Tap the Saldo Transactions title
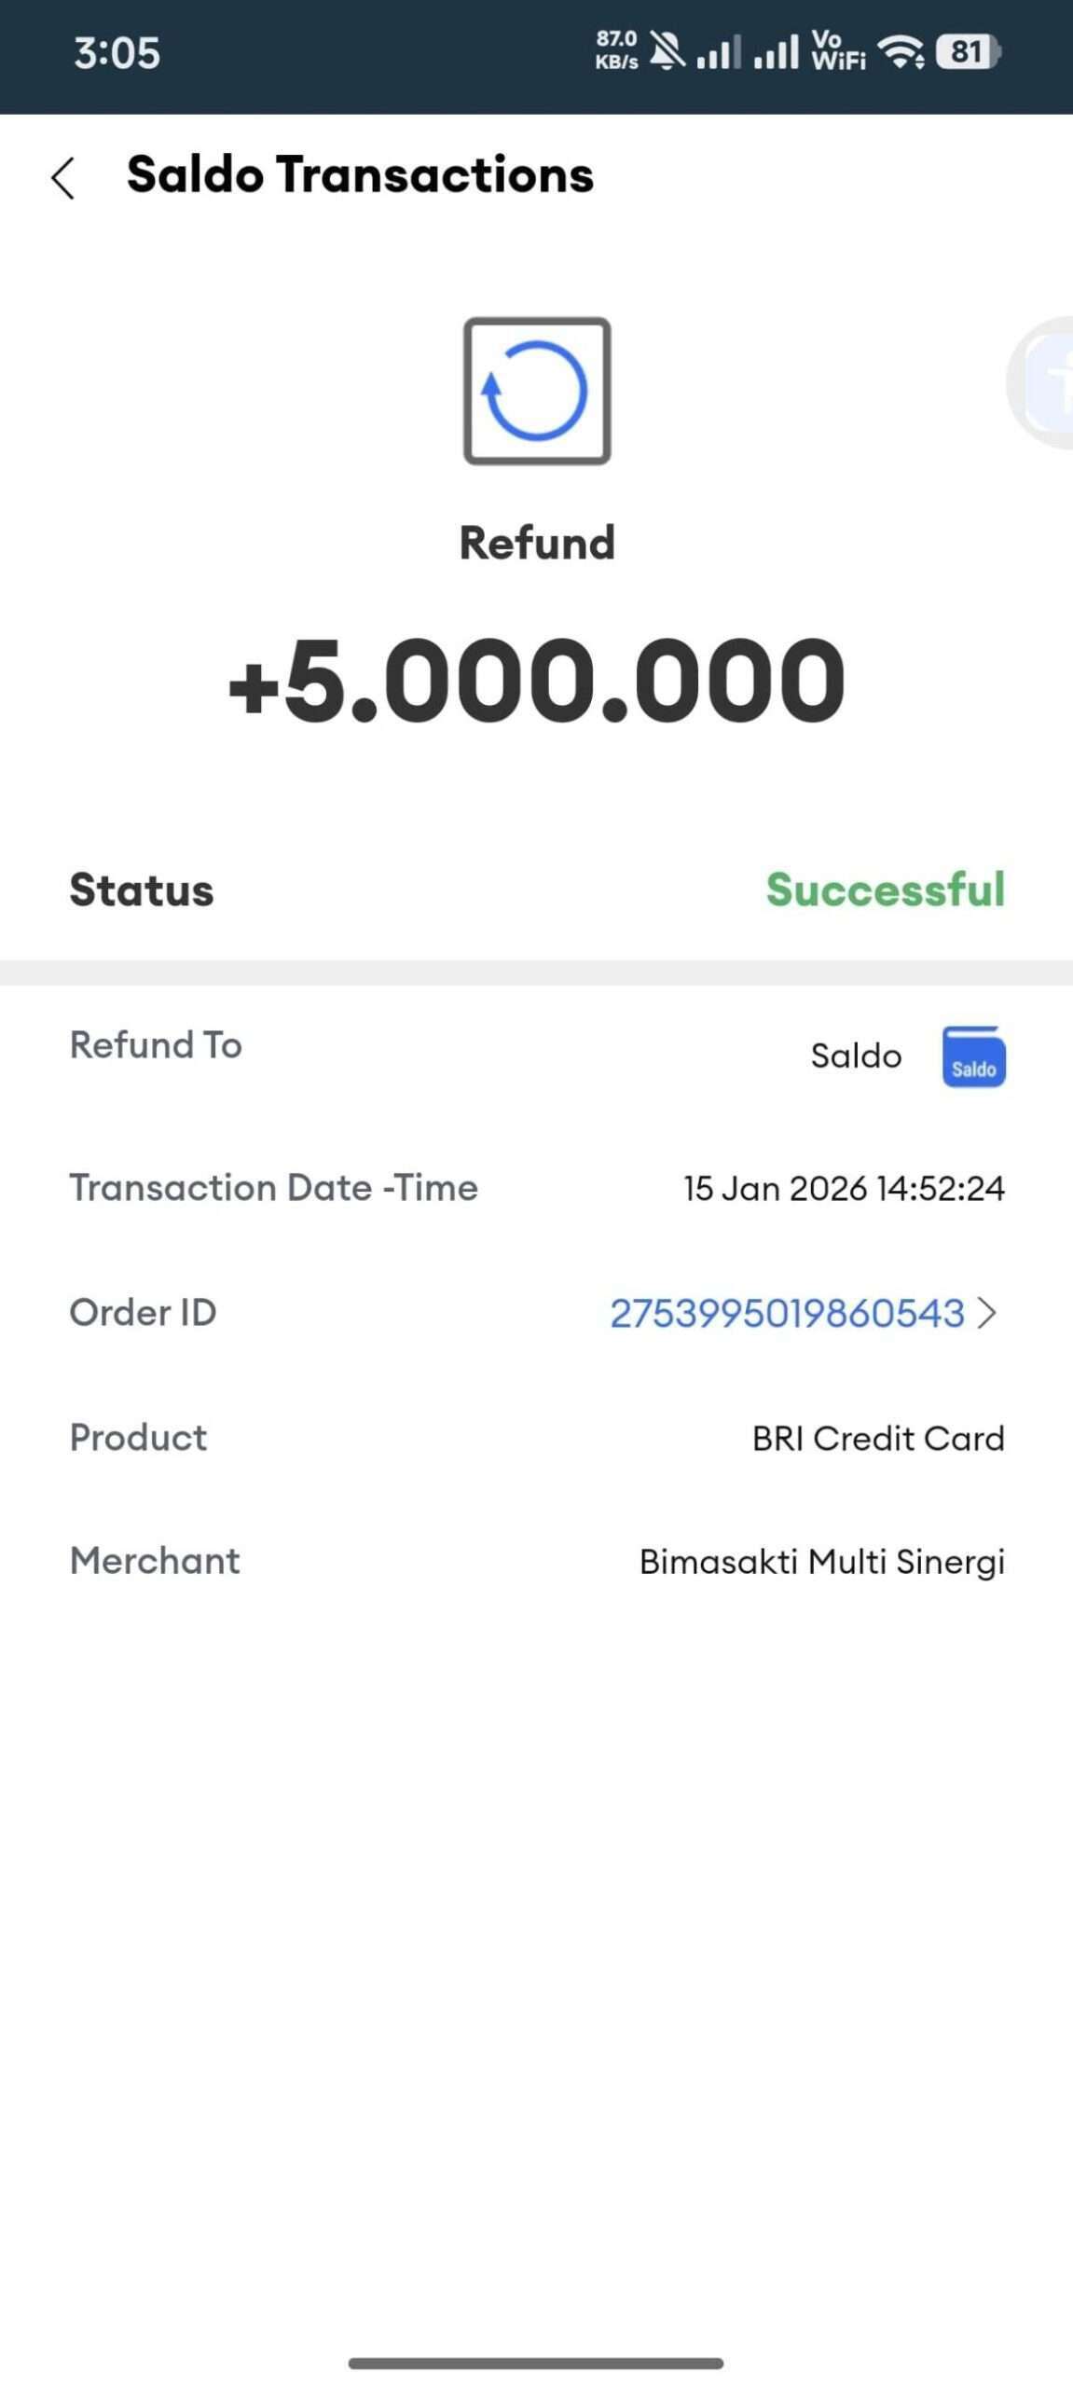 coord(360,174)
